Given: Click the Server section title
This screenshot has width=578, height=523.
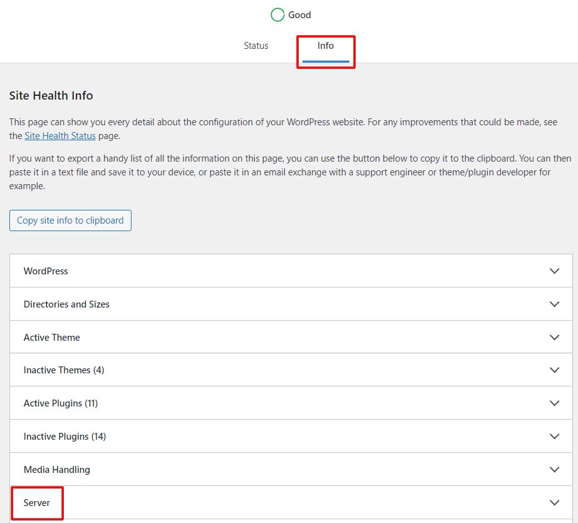Looking at the screenshot, I should [x=36, y=503].
